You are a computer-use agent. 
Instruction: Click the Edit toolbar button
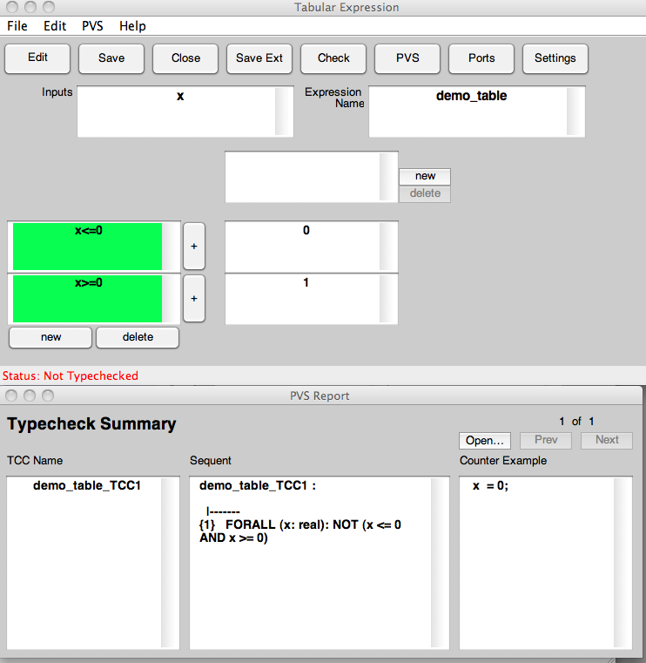(x=37, y=58)
